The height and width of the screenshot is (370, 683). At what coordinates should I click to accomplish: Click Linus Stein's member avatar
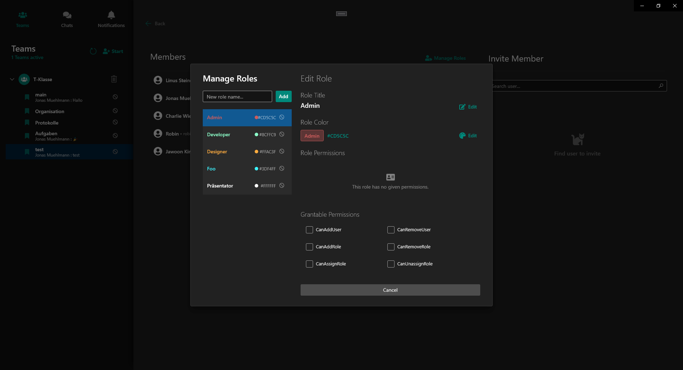(x=158, y=80)
